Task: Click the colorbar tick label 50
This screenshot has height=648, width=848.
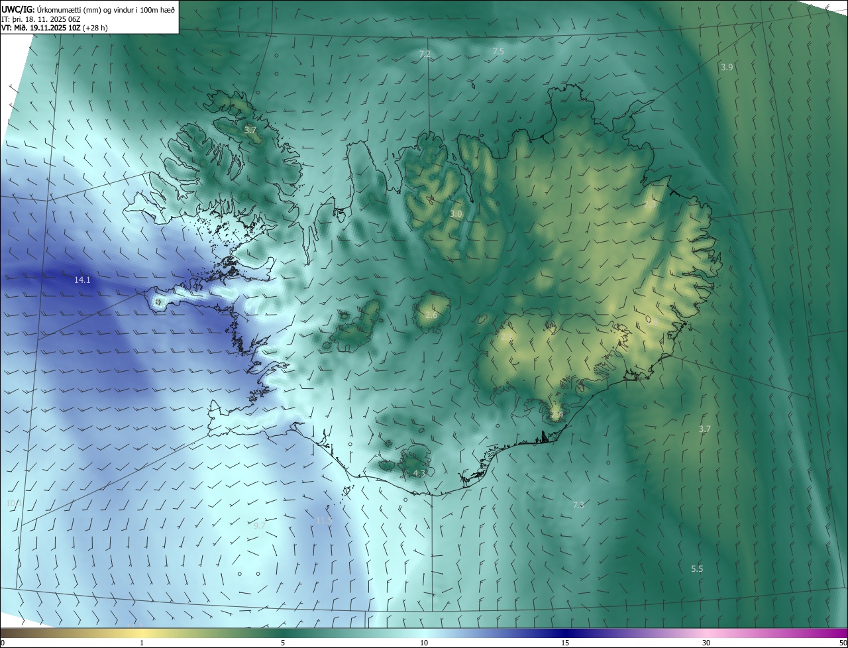Action: [843, 643]
